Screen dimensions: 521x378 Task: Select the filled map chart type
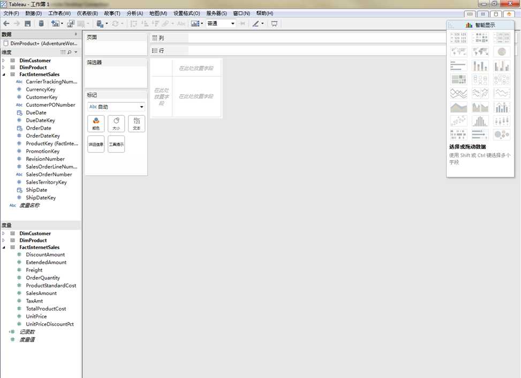480,51
